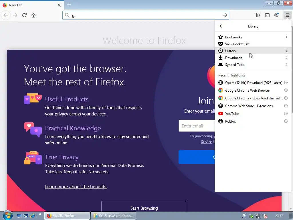Close the New Tab tab
Viewport: 293px width, 220px height.
pos(59,5)
